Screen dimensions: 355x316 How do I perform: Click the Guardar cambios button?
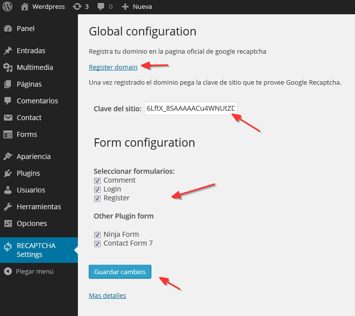point(120,272)
